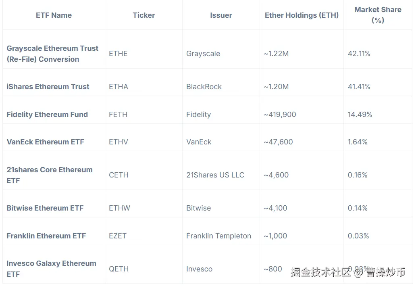Select the 42.11% market share value
Image resolution: width=414 pixels, height=286 pixels.
[359, 54]
